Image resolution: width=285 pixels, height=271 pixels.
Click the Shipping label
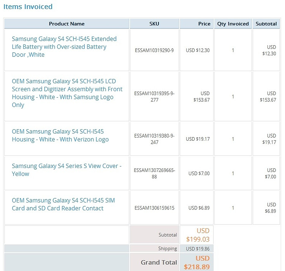168,249
